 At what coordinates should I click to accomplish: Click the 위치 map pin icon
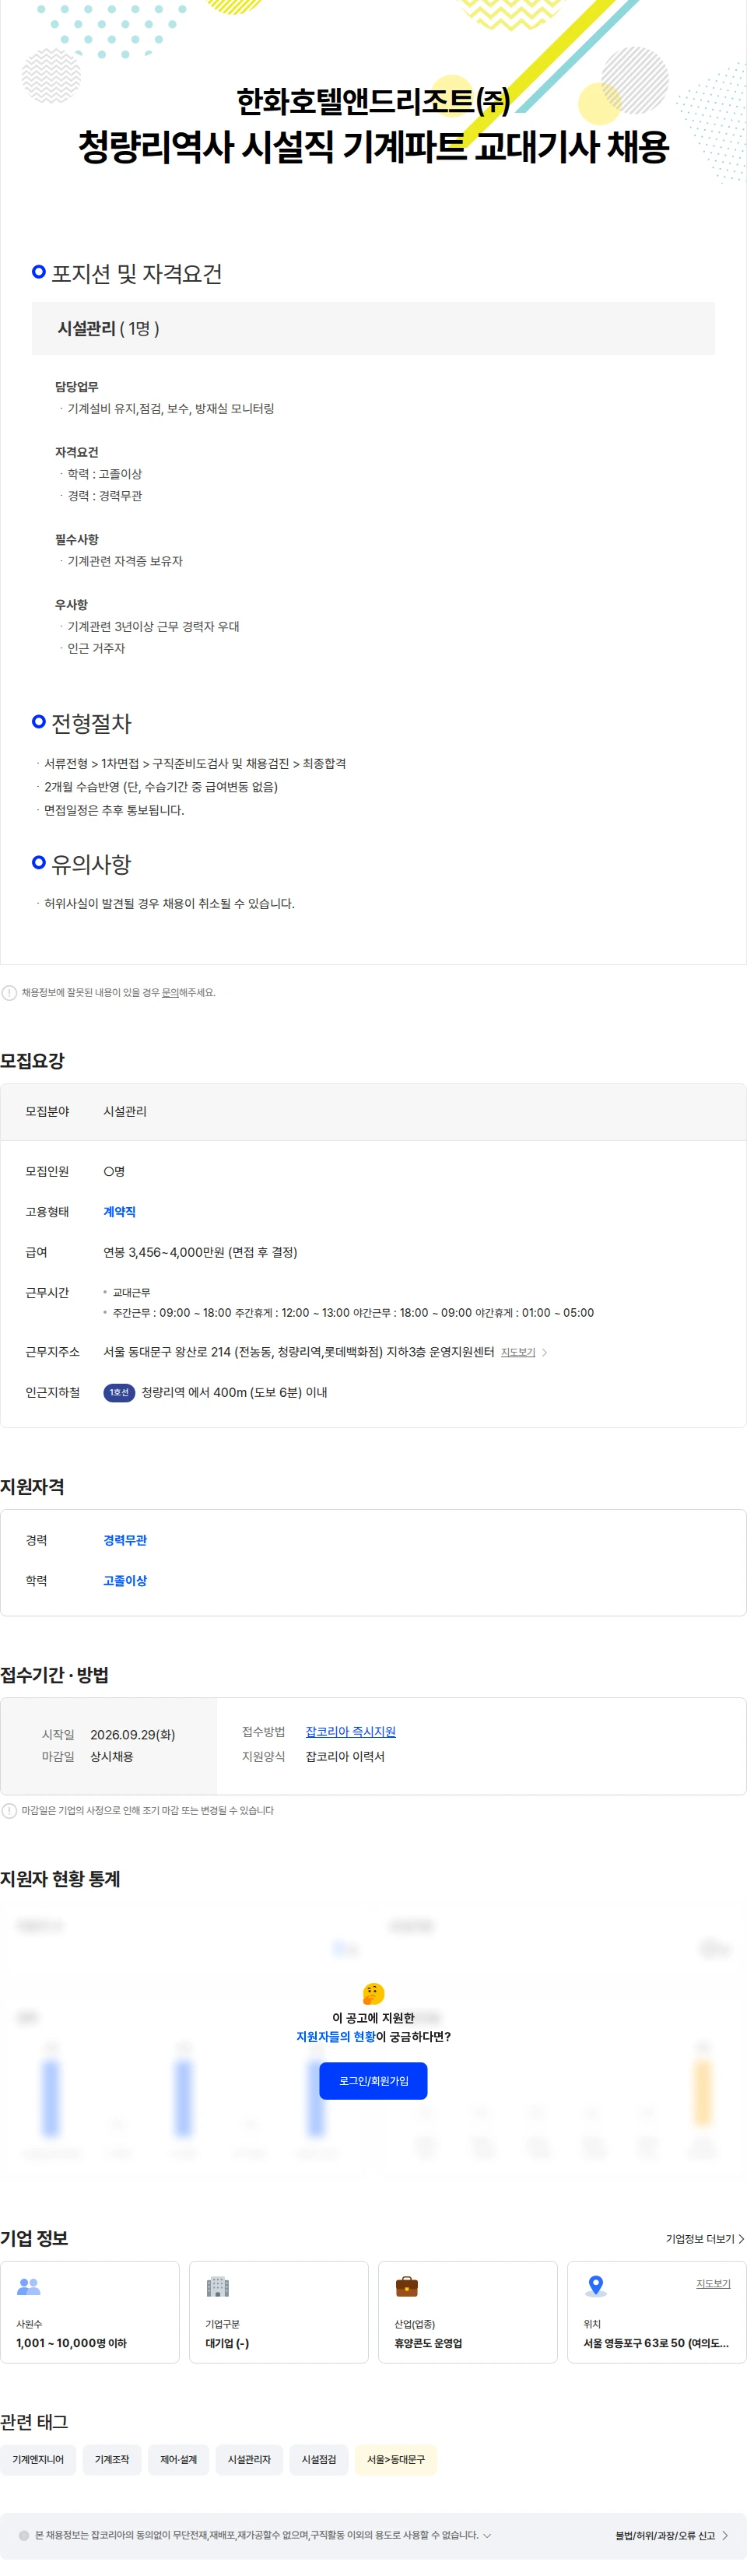(x=596, y=2286)
